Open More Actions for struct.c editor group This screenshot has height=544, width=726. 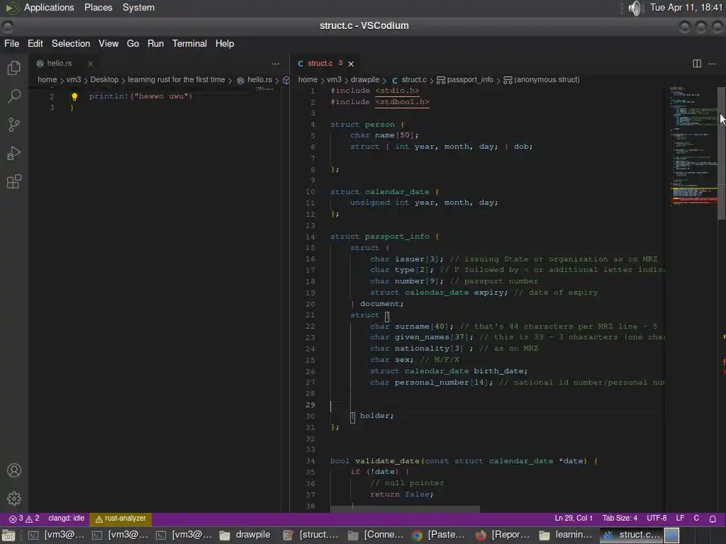click(x=712, y=63)
